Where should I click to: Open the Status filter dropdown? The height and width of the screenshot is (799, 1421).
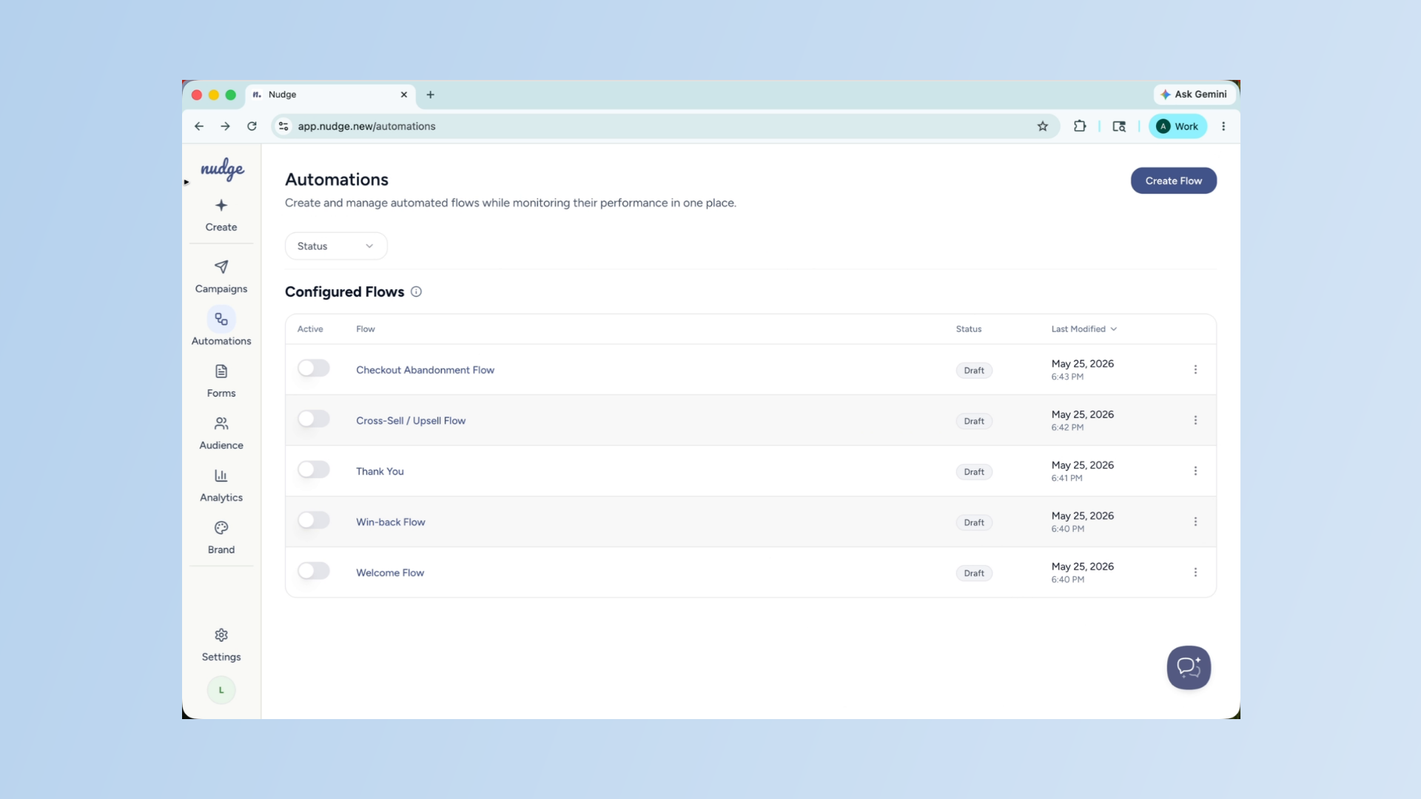click(336, 246)
